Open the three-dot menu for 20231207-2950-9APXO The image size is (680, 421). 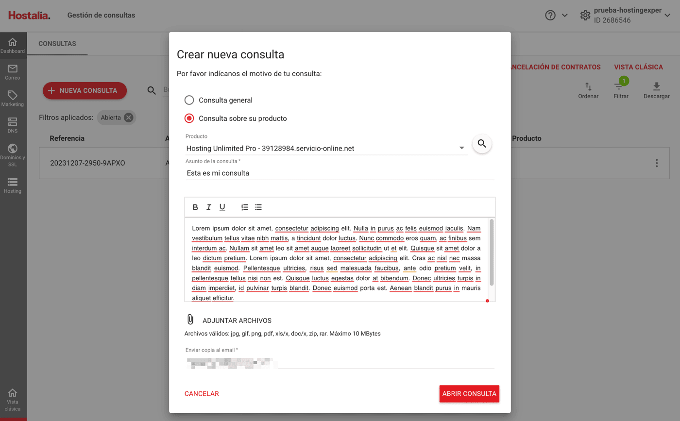point(657,163)
